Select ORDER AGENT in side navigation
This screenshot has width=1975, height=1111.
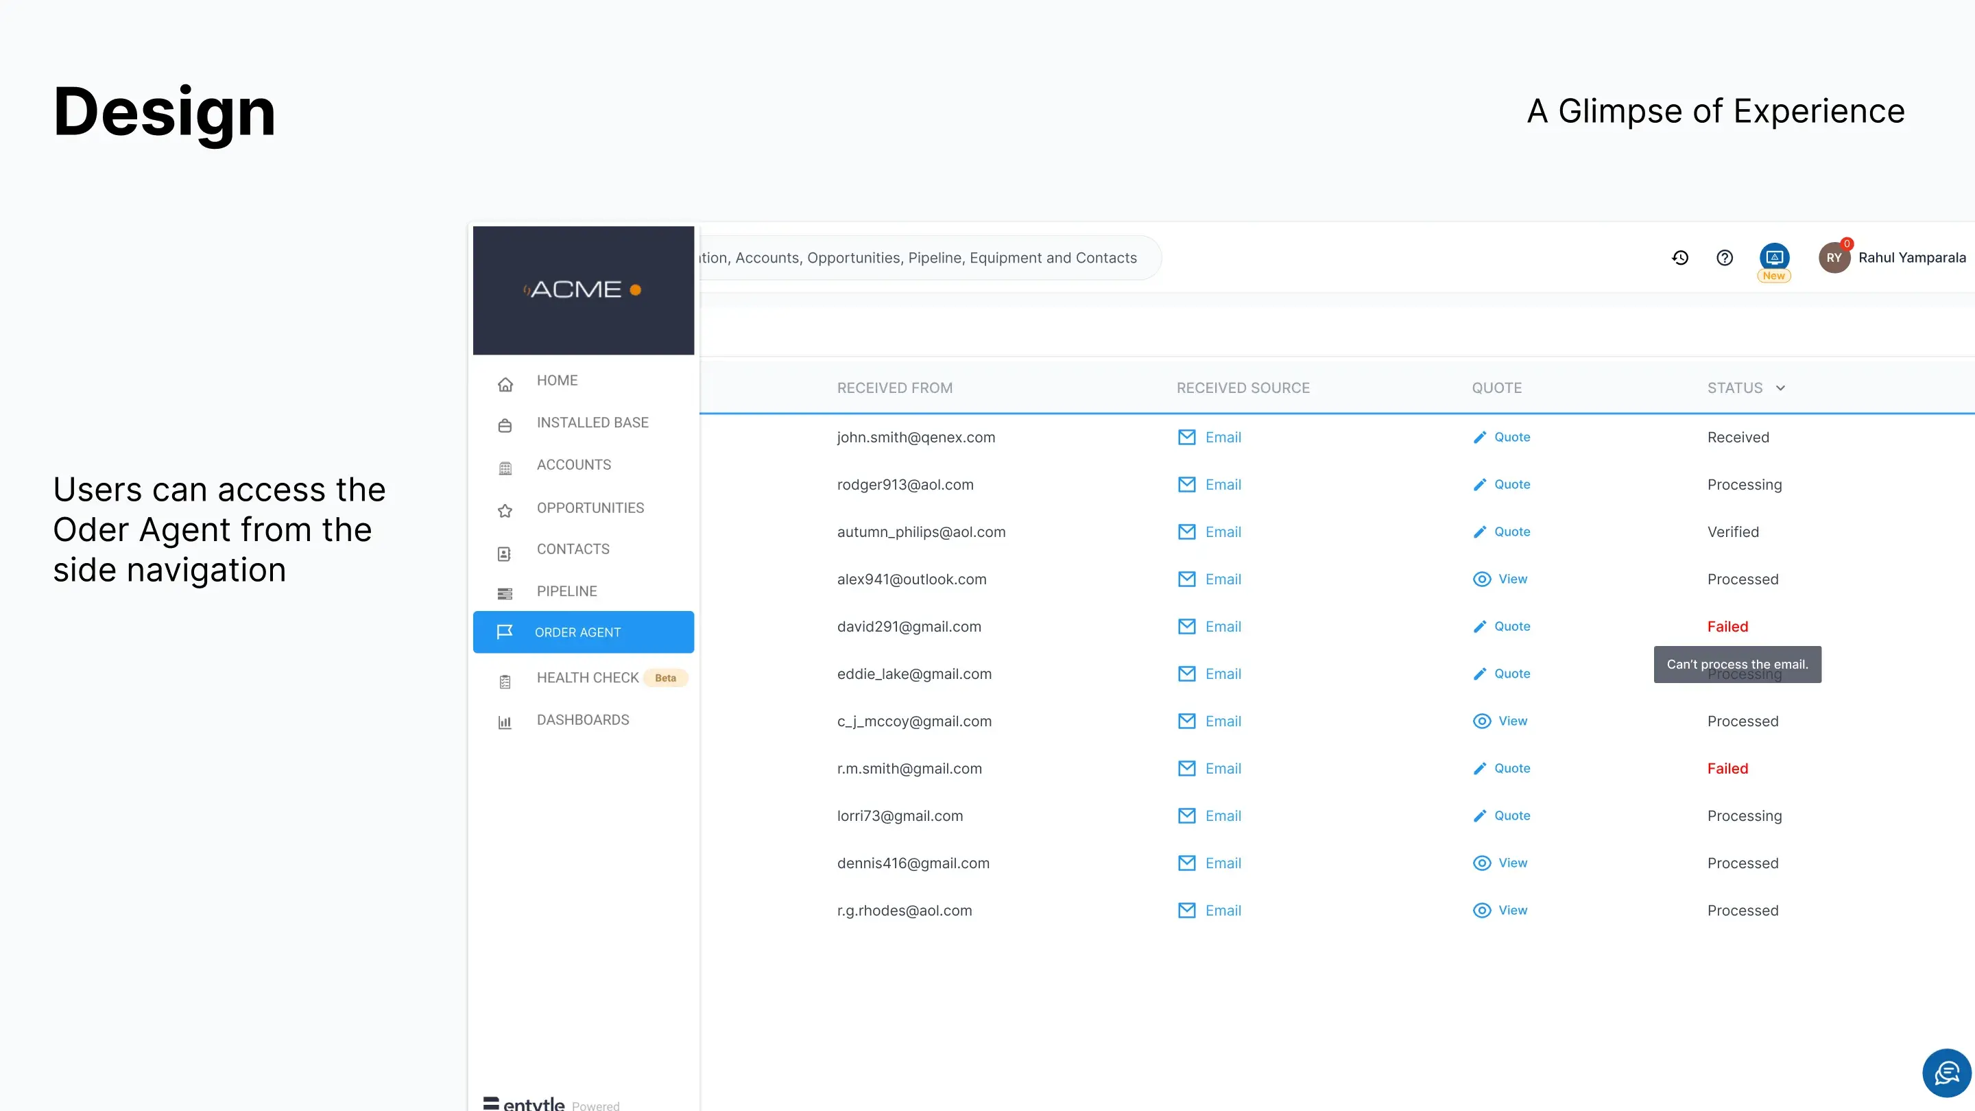(x=584, y=632)
